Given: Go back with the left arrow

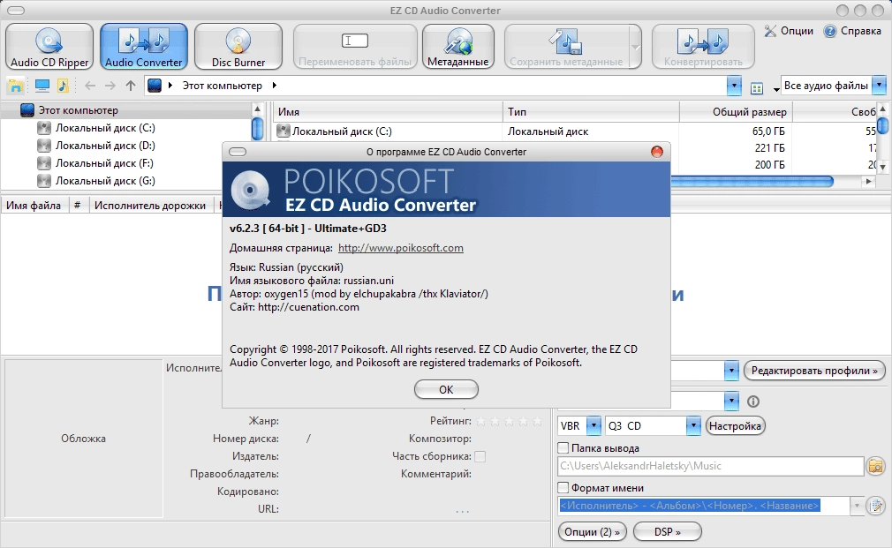Looking at the screenshot, I should coord(90,86).
